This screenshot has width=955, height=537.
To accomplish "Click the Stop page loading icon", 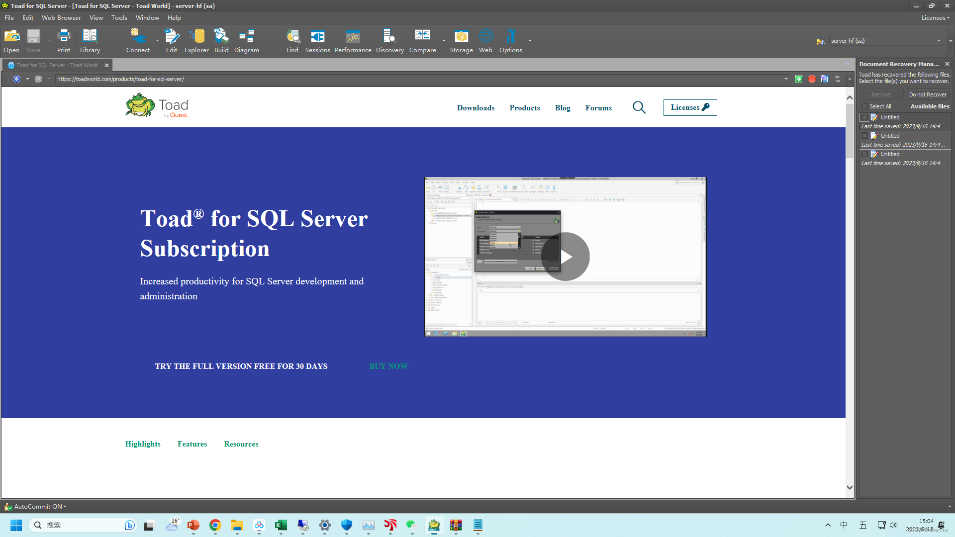I will click(x=812, y=79).
